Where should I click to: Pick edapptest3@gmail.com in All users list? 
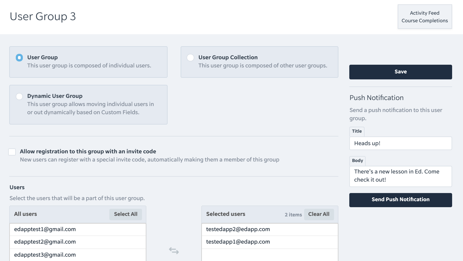[x=45, y=255]
